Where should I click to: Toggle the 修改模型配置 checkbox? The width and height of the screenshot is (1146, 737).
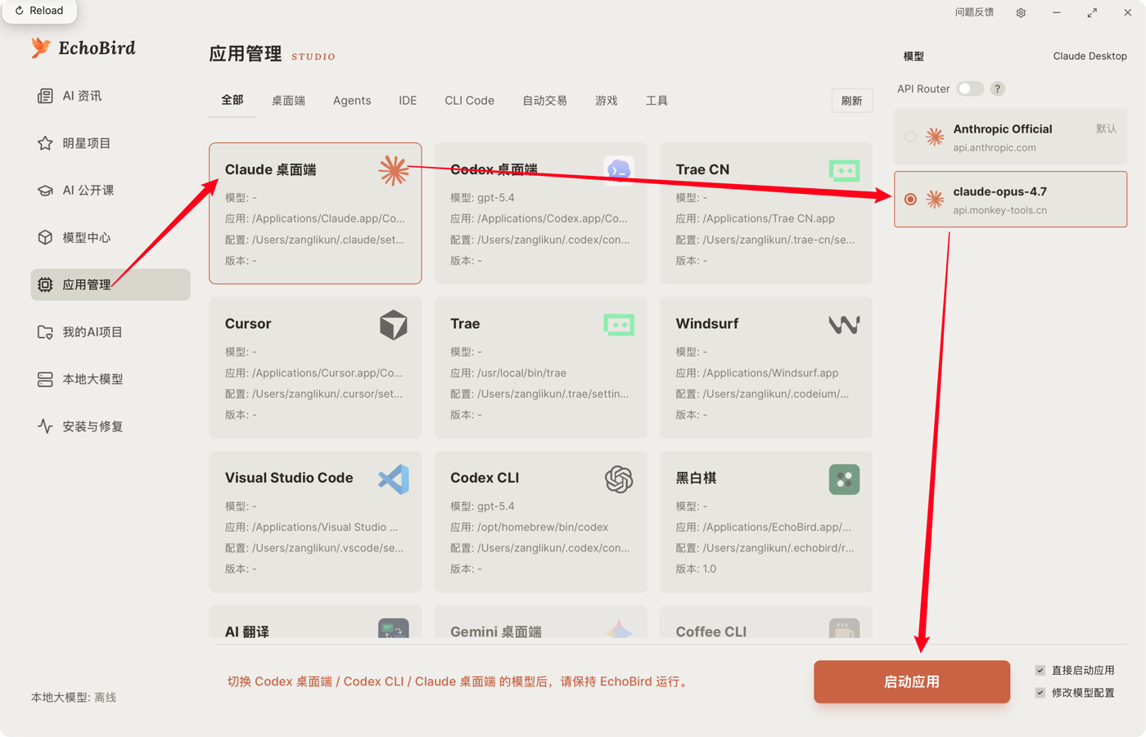[x=1040, y=692]
